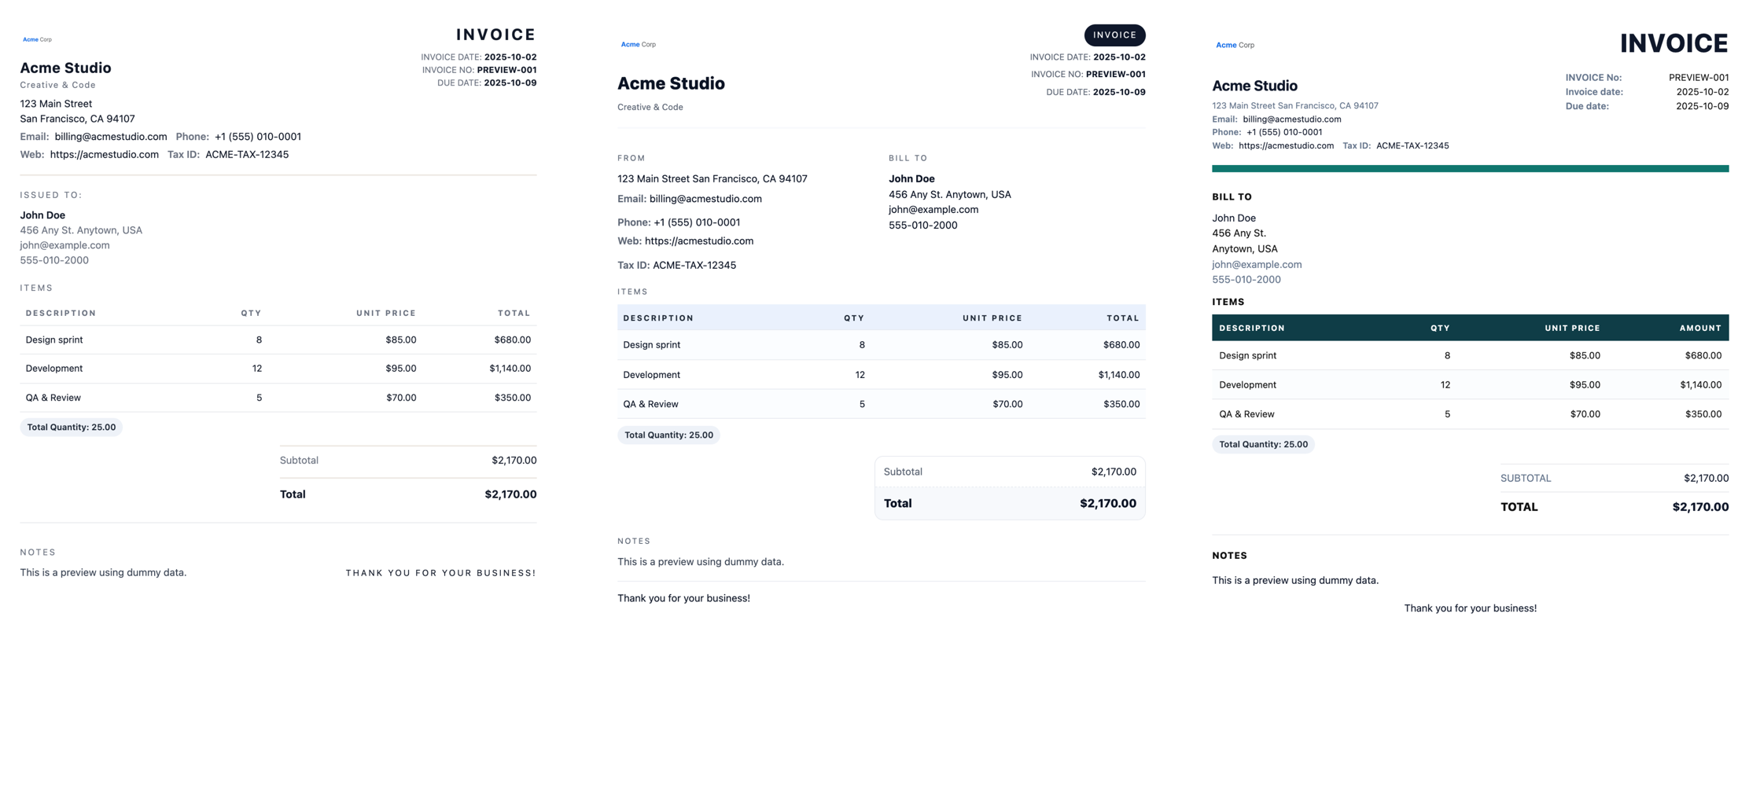1749x786 pixels.
Task: Open https://acmestudio.com in the left invoice
Action: (104, 155)
